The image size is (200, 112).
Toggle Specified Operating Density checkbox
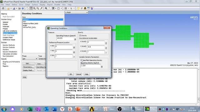pyautogui.click(x=81, y=60)
